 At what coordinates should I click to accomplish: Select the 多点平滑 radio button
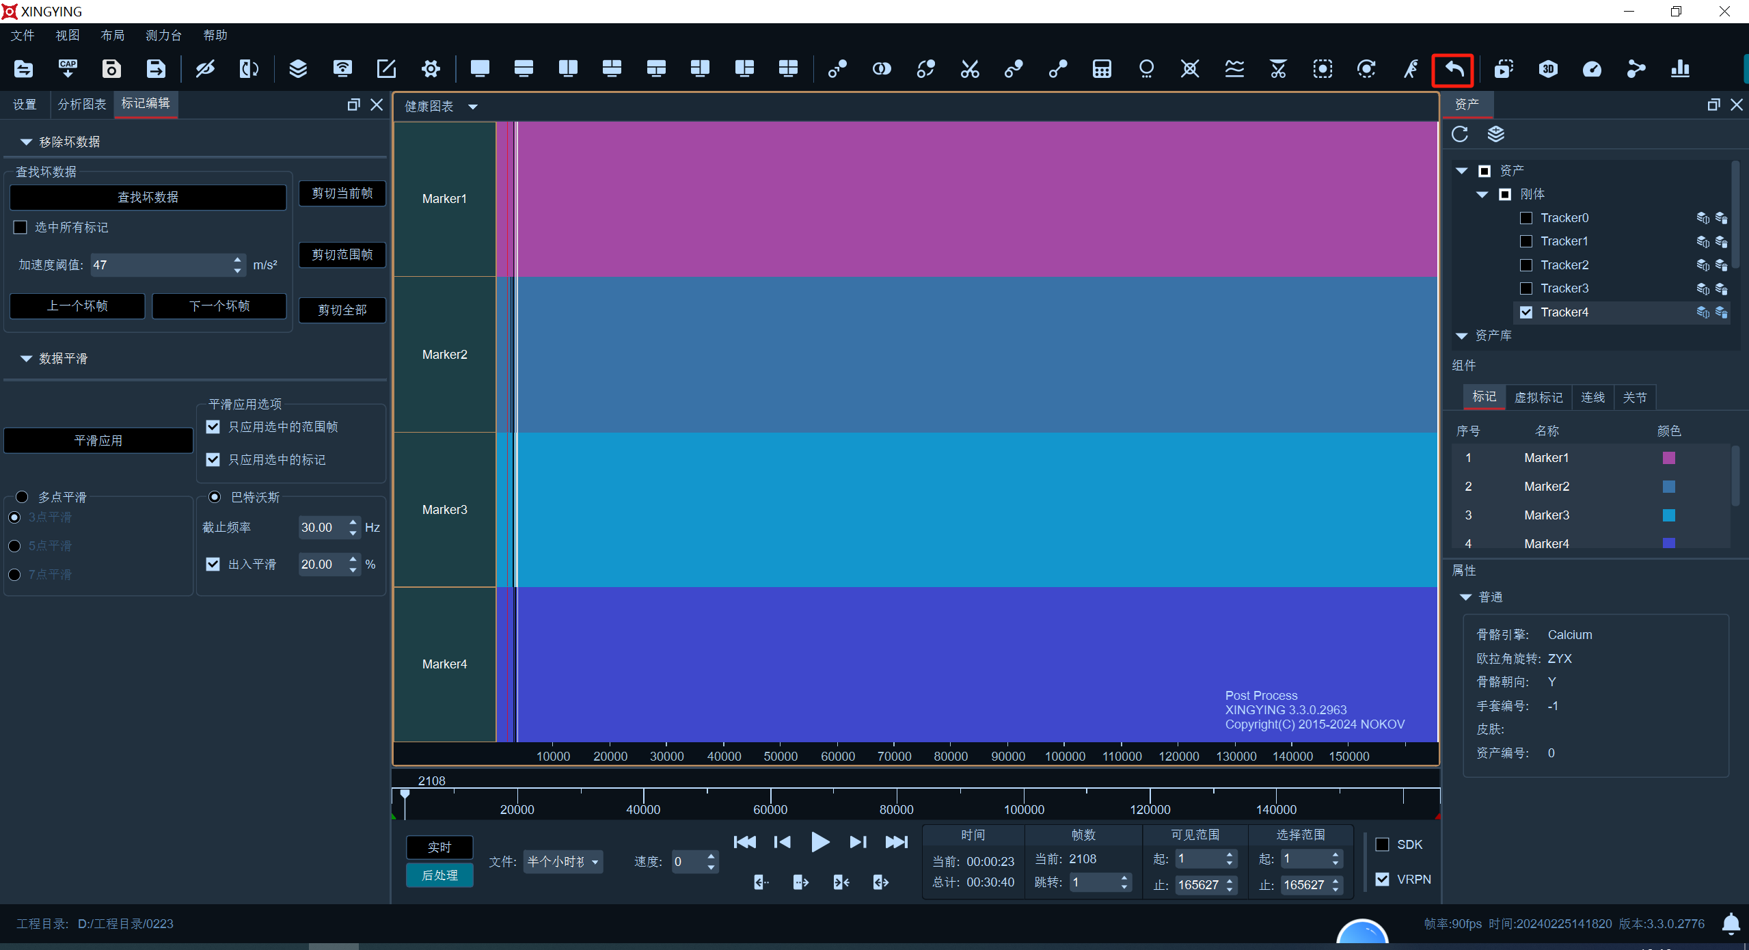pyautogui.click(x=22, y=497)
